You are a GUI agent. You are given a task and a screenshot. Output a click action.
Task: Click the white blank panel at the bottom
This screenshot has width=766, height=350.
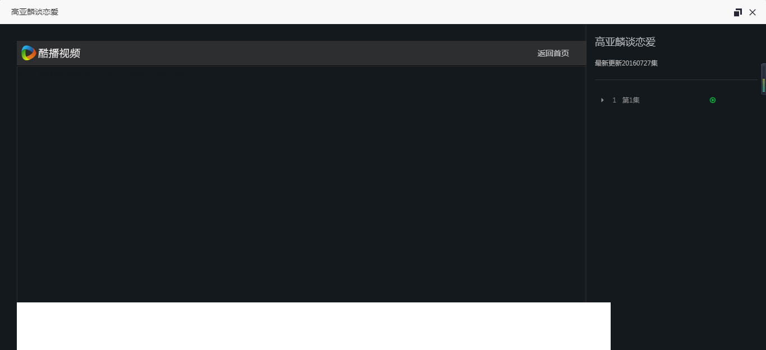point(313,326)
